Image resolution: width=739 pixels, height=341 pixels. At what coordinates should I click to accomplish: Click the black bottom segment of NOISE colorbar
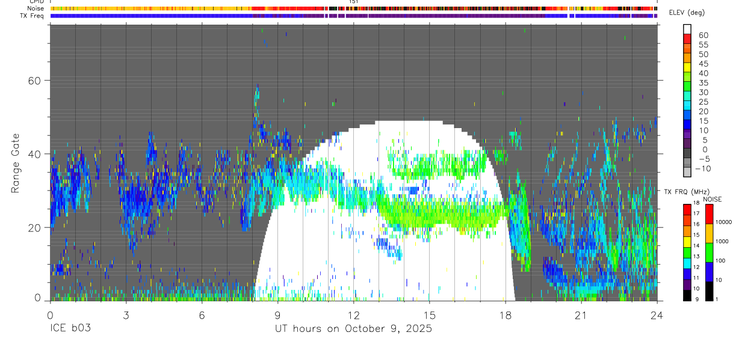(x=709, y=291)
